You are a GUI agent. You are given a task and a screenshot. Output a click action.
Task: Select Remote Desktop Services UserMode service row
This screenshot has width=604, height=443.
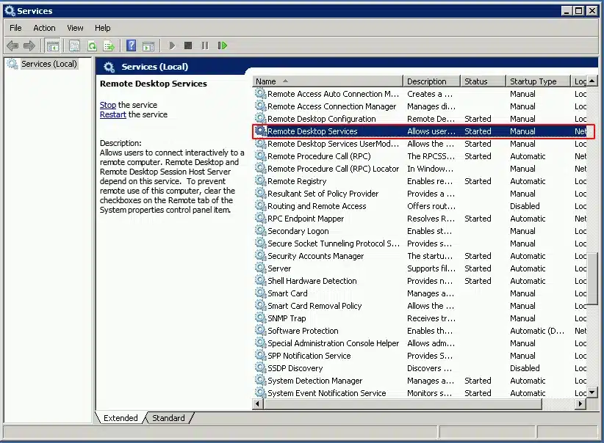[420, 144]
